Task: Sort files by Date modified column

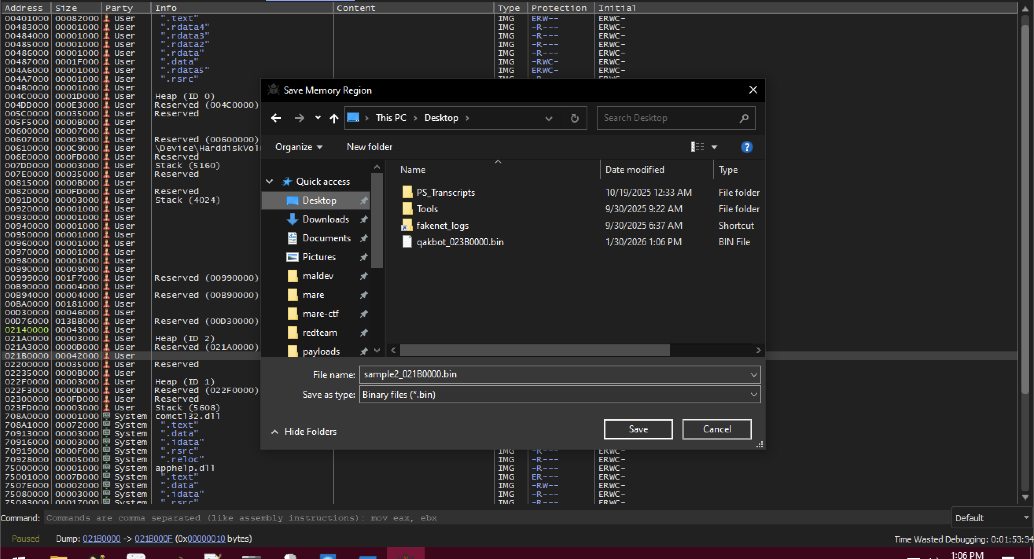Action: (x=635, y=169)
